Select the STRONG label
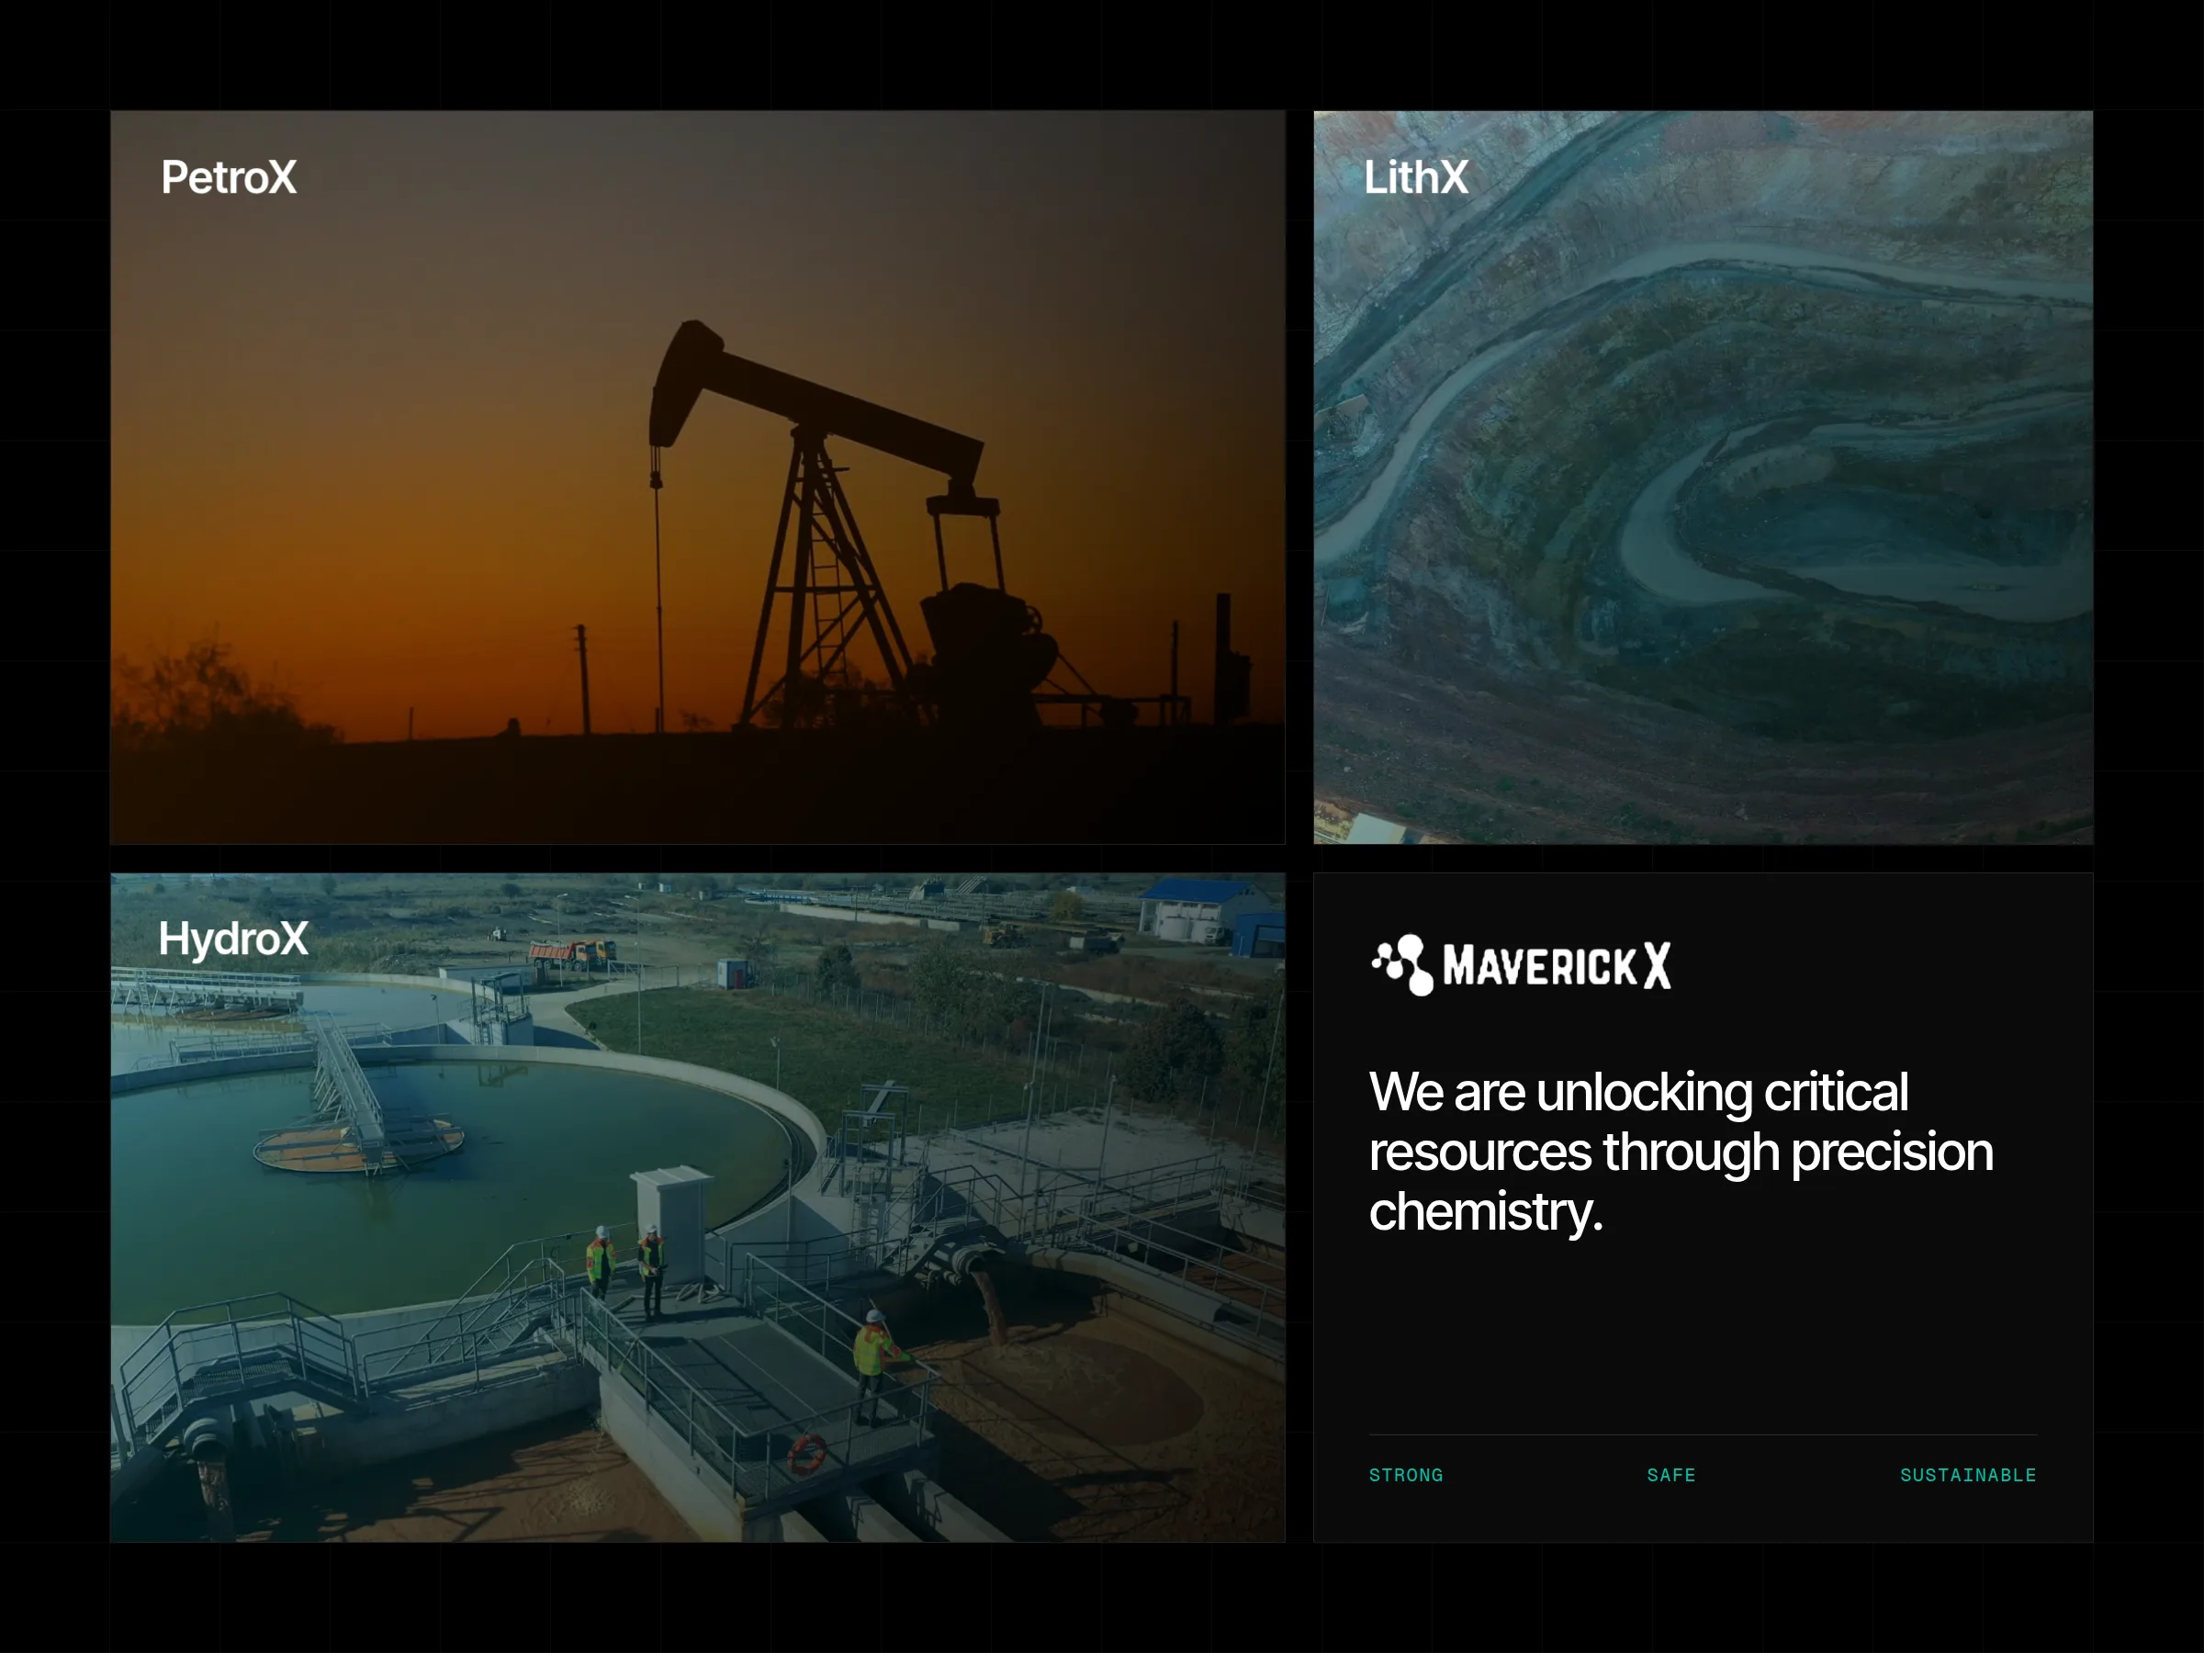 [1406, 1475]
